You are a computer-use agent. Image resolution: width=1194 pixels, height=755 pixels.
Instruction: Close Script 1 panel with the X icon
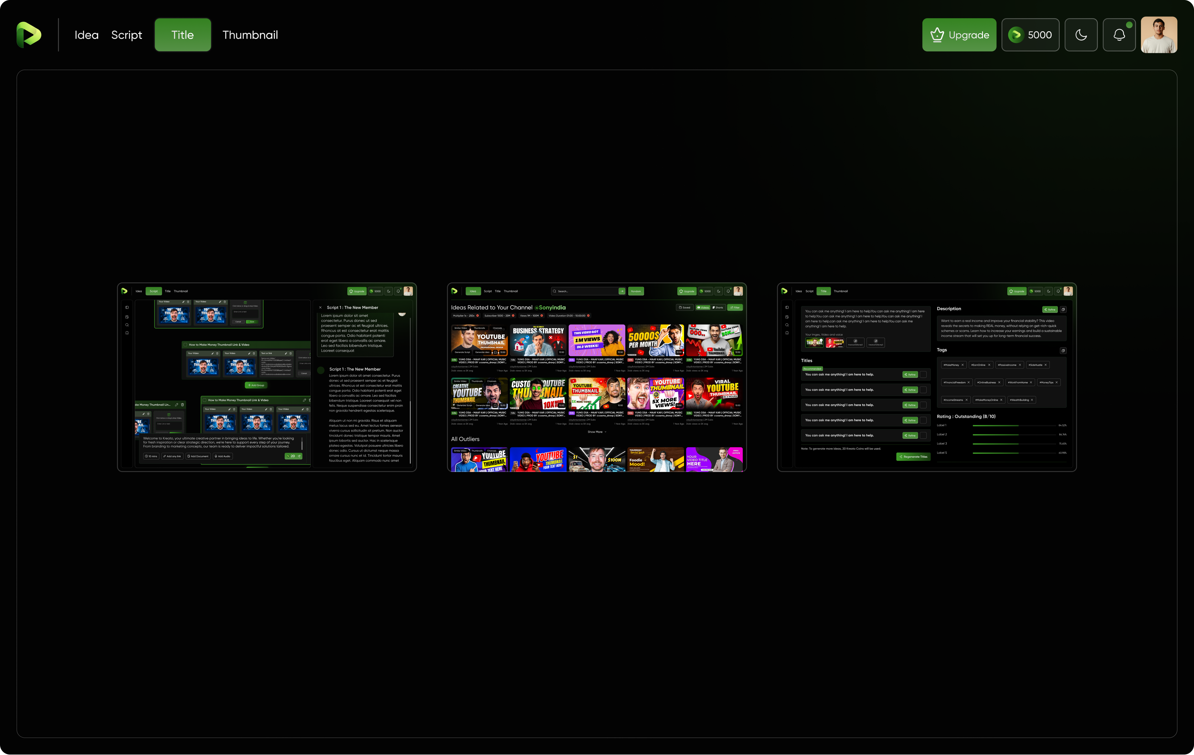tap(320, 307)
